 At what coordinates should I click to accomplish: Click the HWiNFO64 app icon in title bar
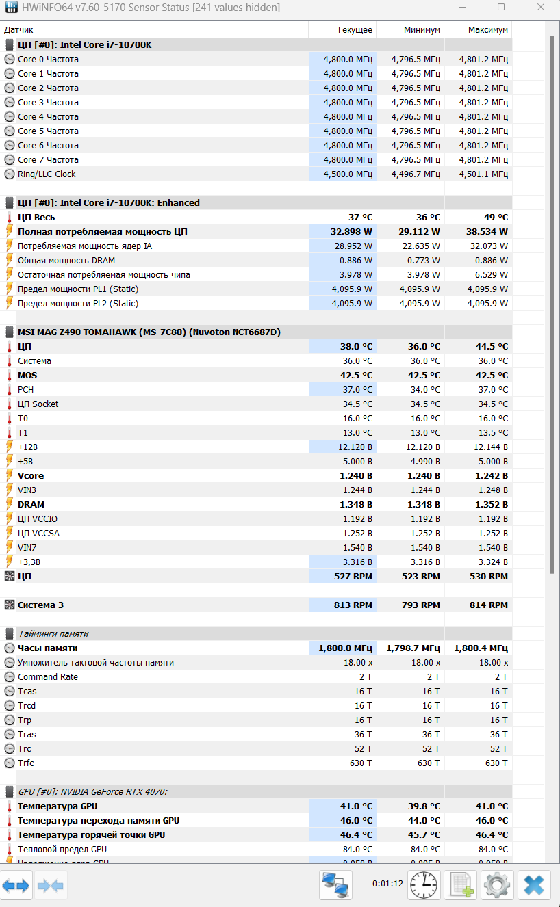(x=10, y=8)
